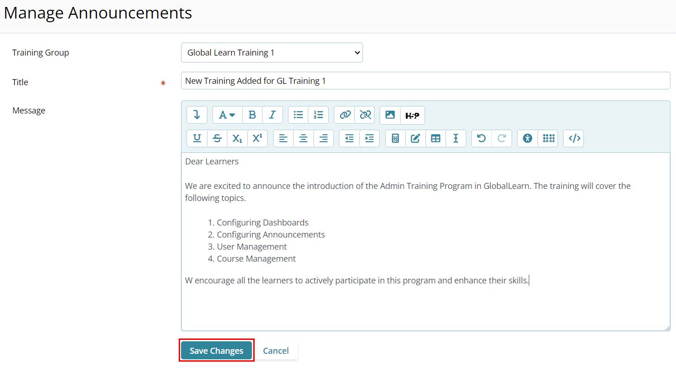Viewport: 676px width, 370px height.
Task: Run the accessibility checker icon
Action: pos(528,138)
